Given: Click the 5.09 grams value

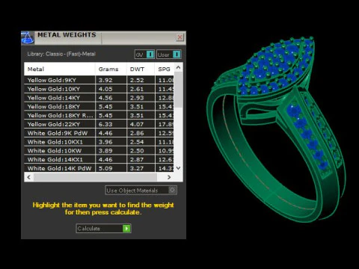Looking at the screenshot, I should 105,168.
